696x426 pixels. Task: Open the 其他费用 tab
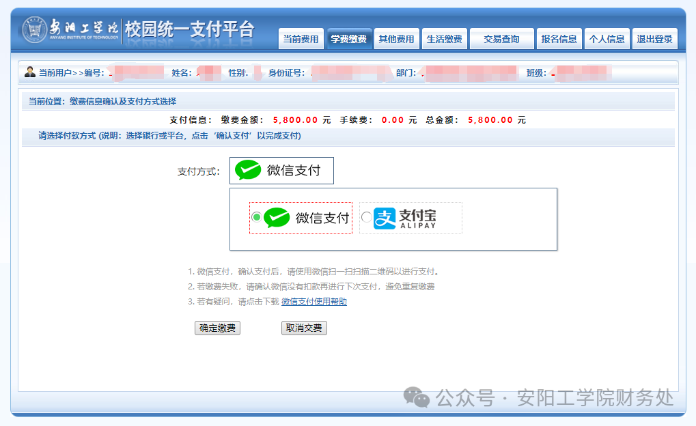(x=396, y=39)
